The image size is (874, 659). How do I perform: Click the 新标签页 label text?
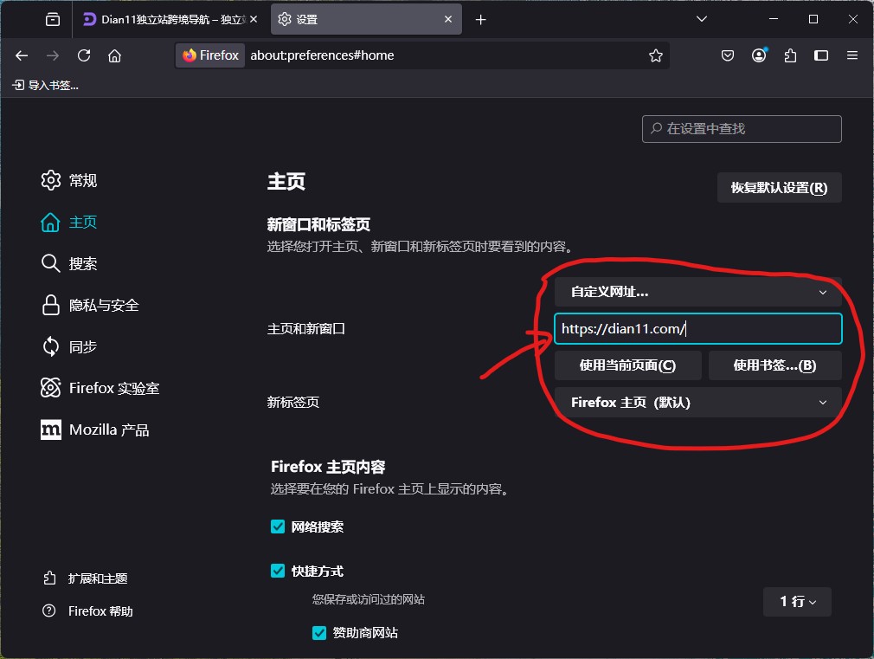(x=293, y=403)
